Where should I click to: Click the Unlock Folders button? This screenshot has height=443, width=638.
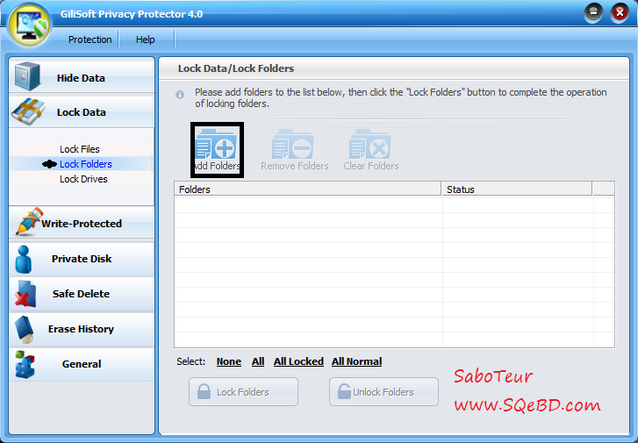coord(384,392)
